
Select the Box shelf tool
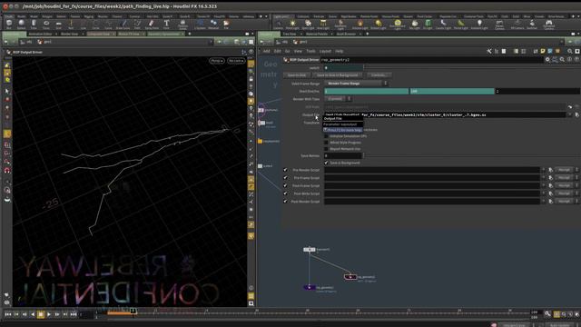pos(9,25)
